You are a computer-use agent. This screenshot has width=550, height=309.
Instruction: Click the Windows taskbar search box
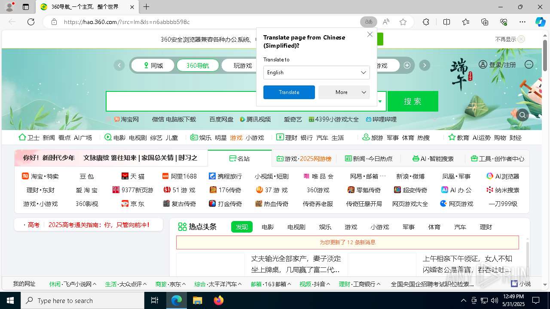point(82,300)
